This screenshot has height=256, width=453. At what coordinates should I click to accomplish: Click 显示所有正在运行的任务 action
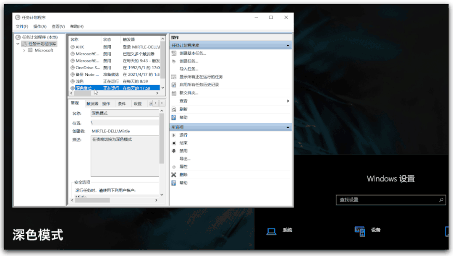201,77
